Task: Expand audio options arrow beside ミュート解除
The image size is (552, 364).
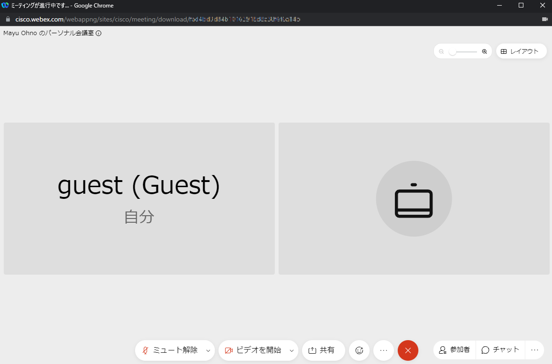Action: click(208, 350)
